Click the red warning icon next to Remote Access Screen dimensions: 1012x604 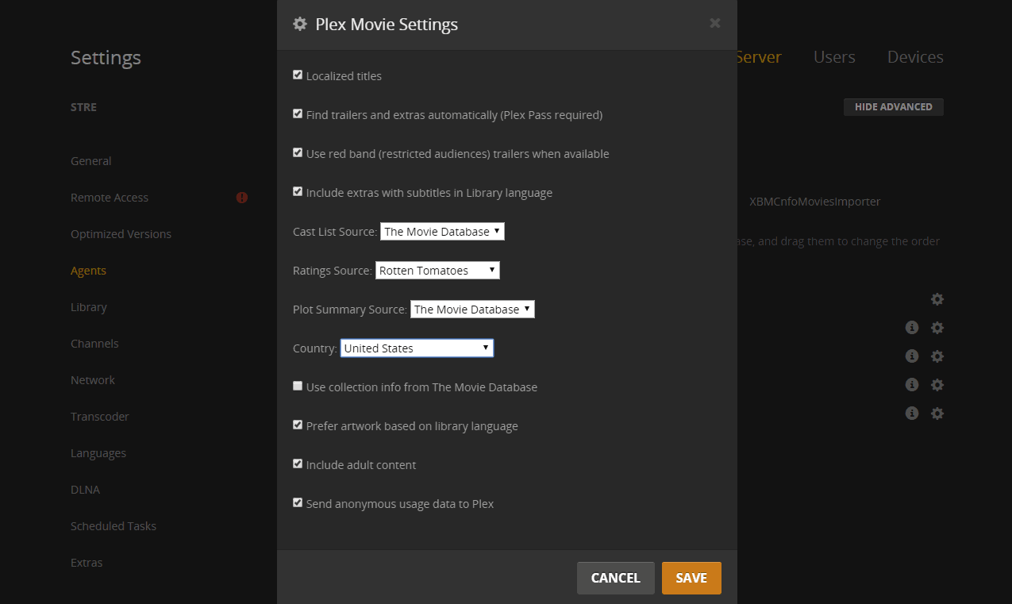(x=242, y=198)
